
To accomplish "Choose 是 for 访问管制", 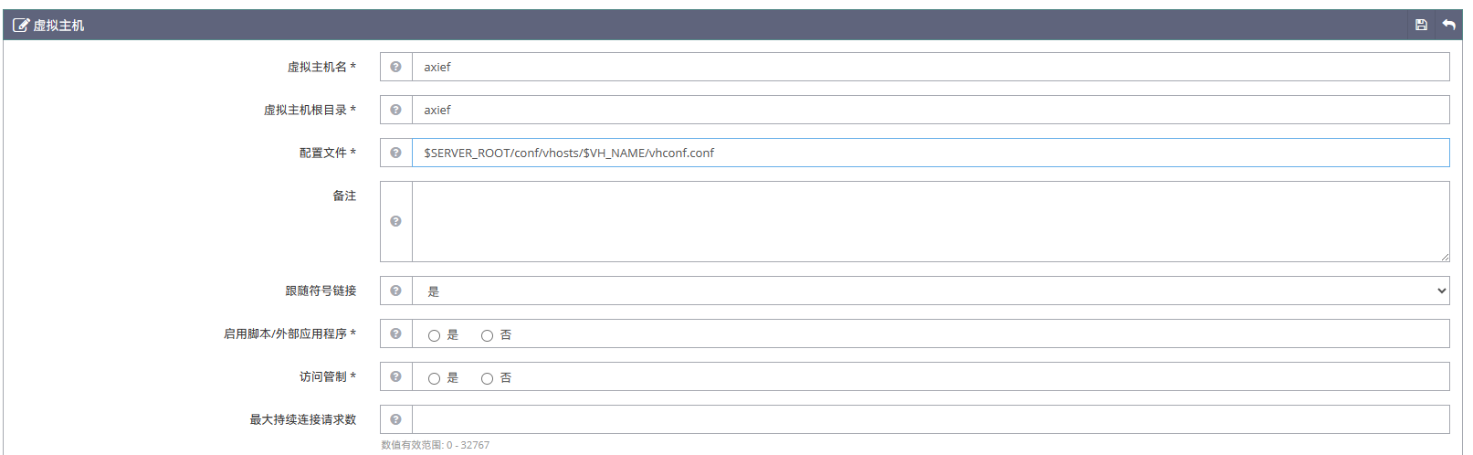I will tap(434, 378).
